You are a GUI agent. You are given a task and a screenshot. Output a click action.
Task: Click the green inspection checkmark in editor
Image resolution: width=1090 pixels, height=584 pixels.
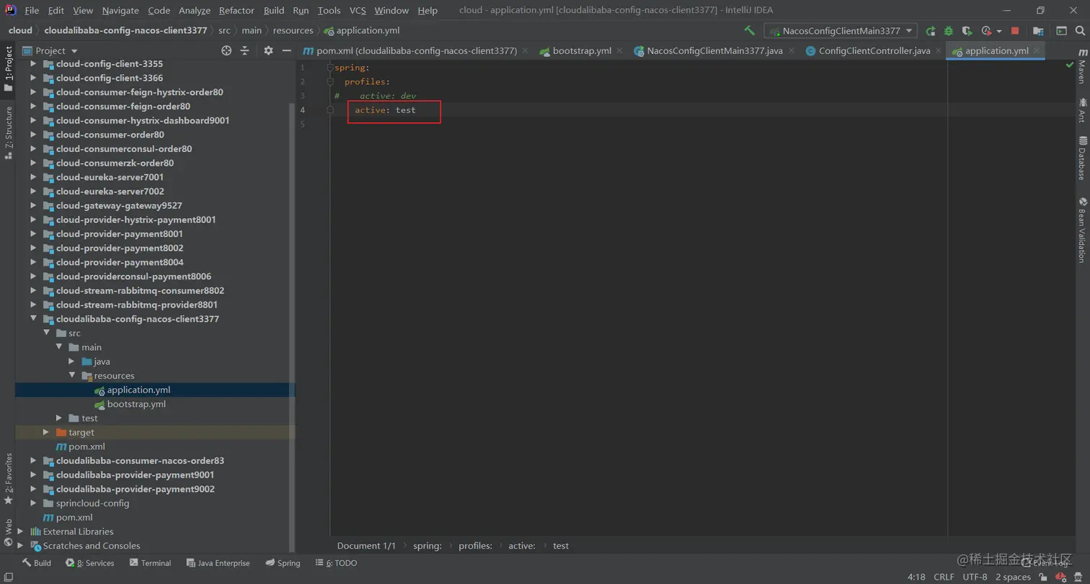(x=1069, y=65)
